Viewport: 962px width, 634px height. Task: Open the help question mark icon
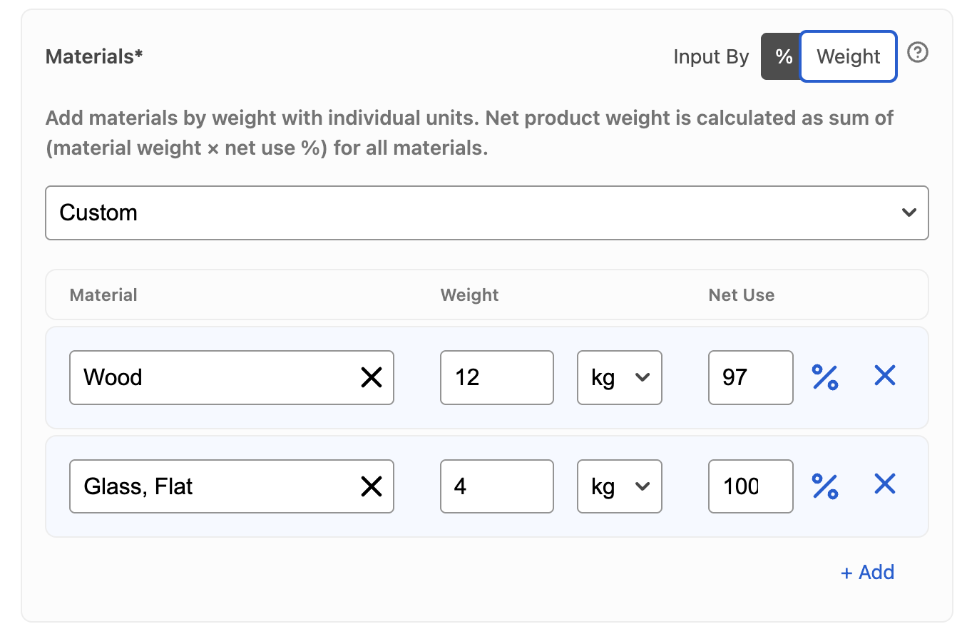[917, 53]
